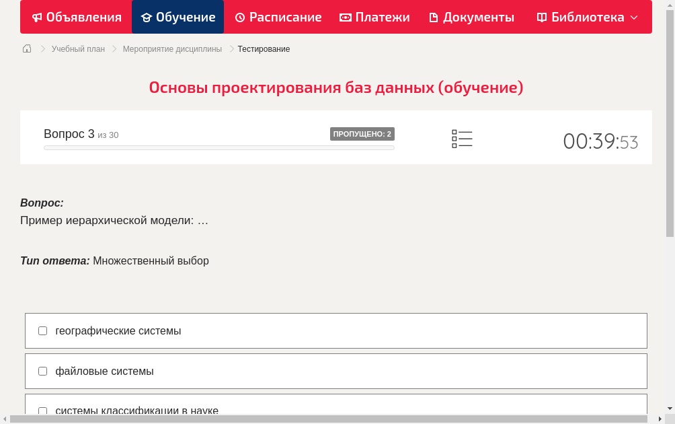Click the book icon beside Библиотека

(541, 17)
